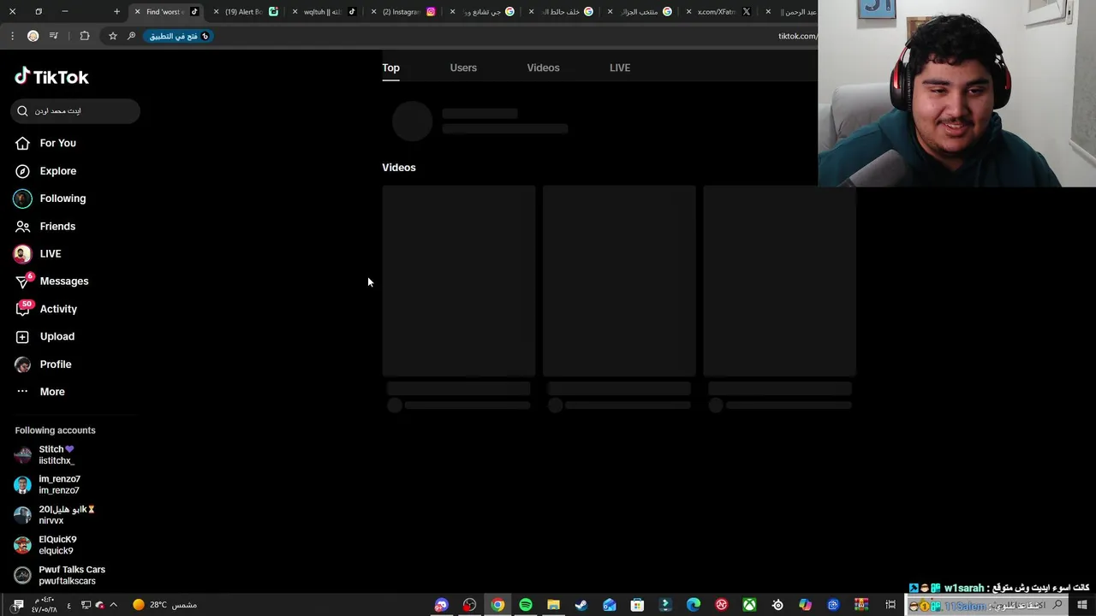Click the Upload plus icon
Viewport: 1096px width, 616px height.
tap(23, 336)
